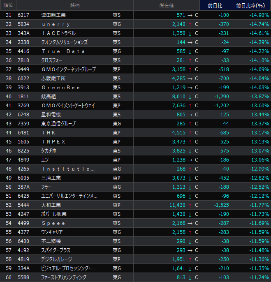Viewport: 271px width, 282px height.
Task: Click market label 東G for unerry
Action: click(x=117, y=24)
